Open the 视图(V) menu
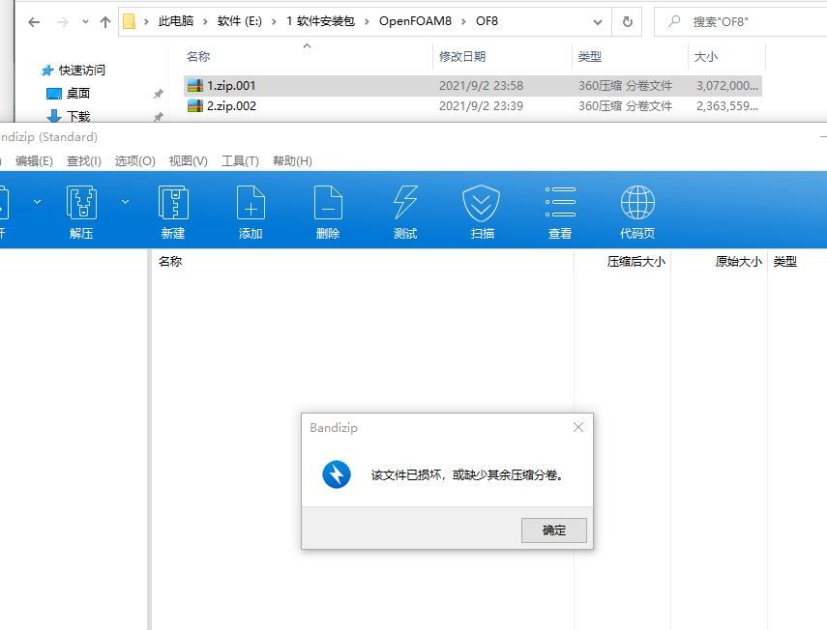 (x=189, y=161)
